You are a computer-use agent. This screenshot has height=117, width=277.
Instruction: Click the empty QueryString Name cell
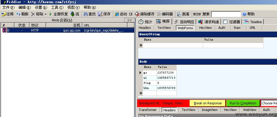coord(173,45)
